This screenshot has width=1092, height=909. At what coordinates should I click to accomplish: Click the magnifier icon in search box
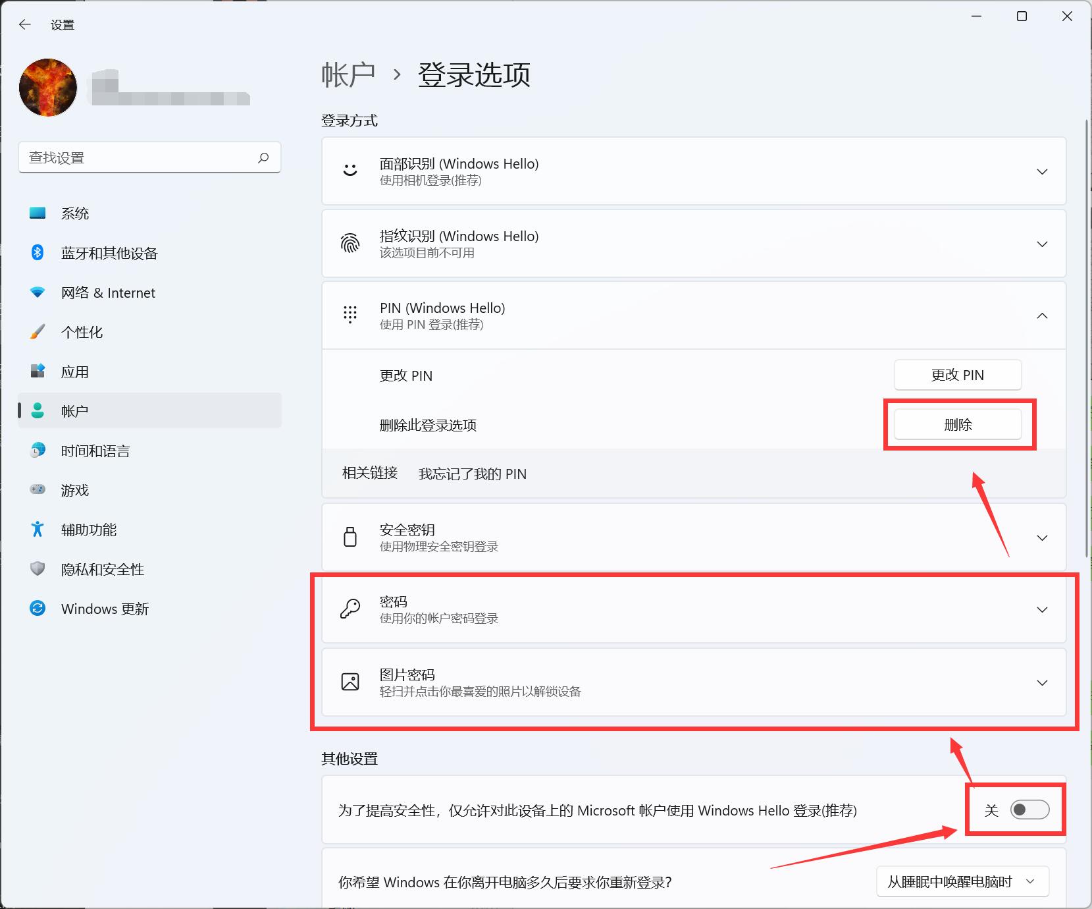pyautogui.click(x=263, y=157)
